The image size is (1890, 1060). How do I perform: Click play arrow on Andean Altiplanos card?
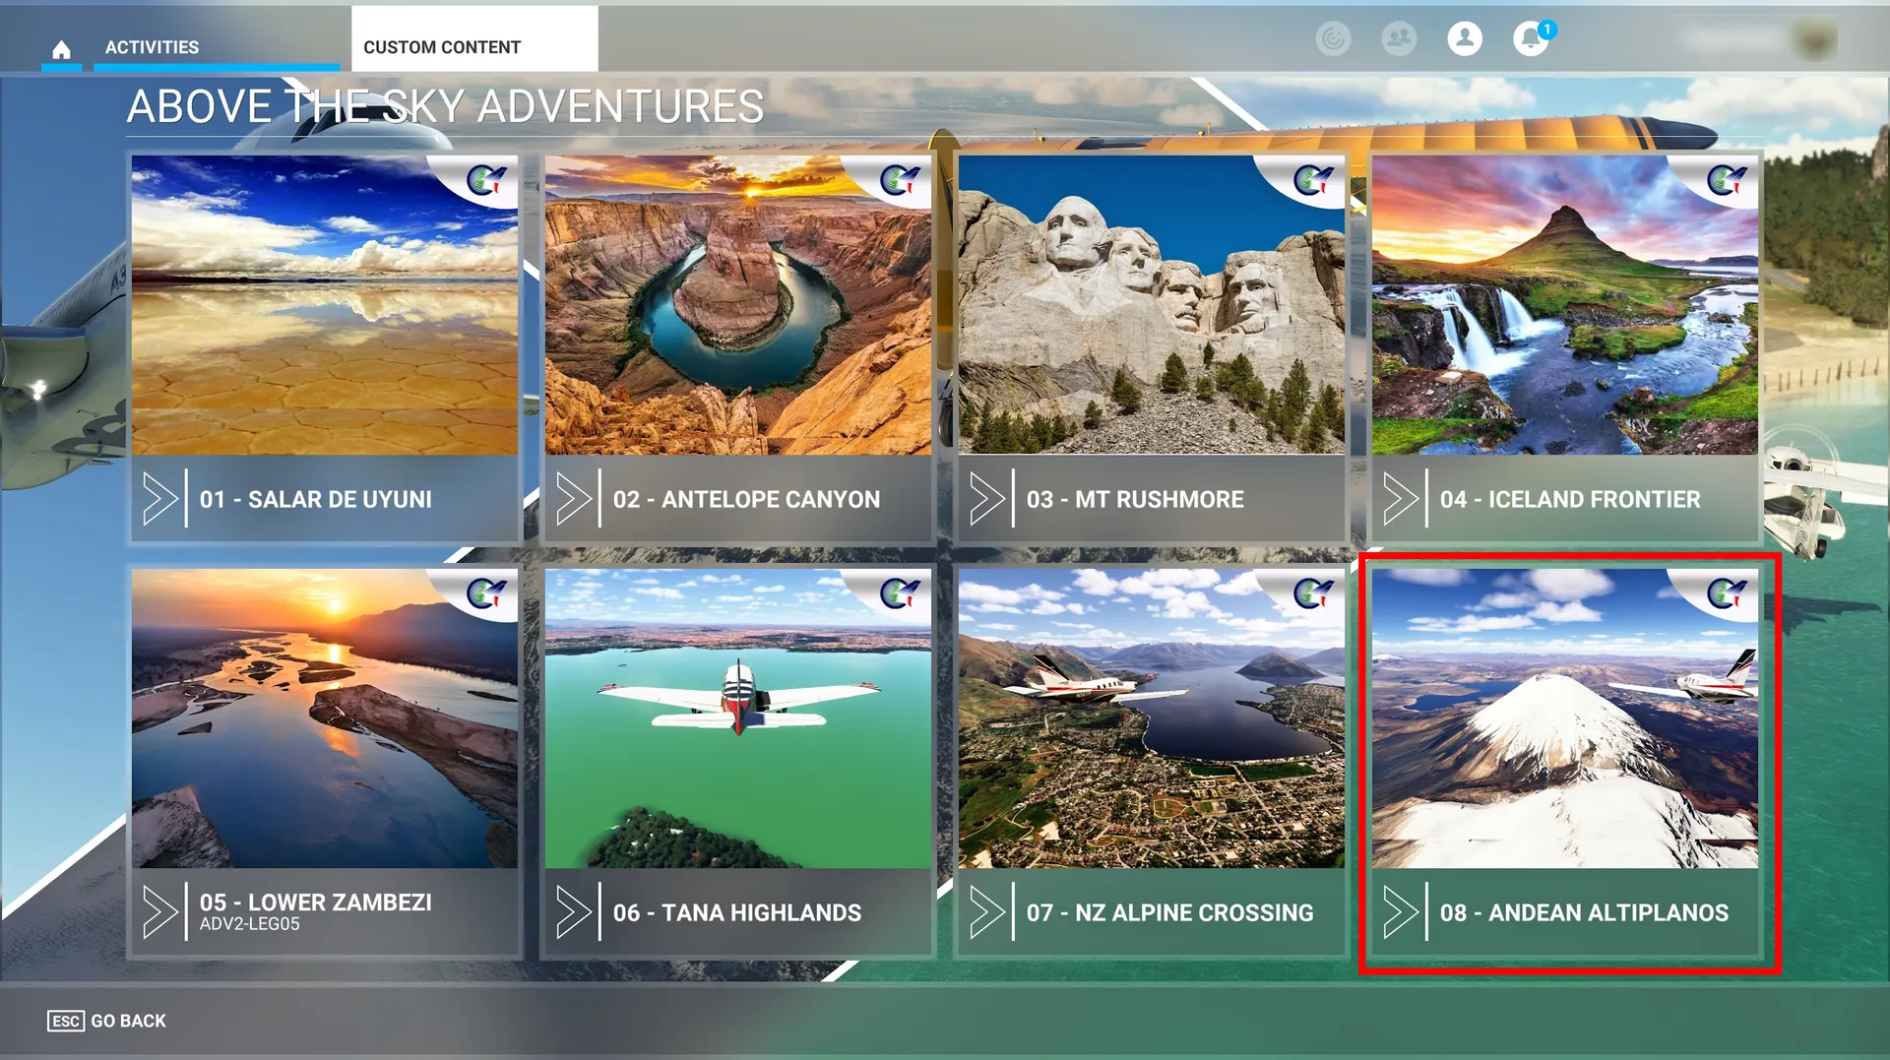point(1400,912)
